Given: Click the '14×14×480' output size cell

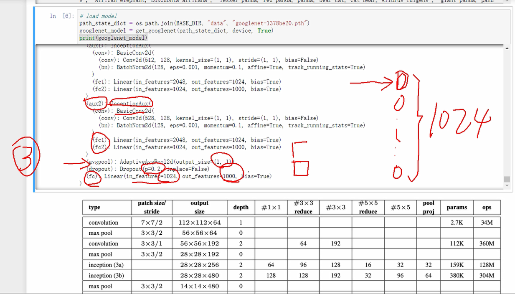Looking at the screenshot, I should click(199, 286).
